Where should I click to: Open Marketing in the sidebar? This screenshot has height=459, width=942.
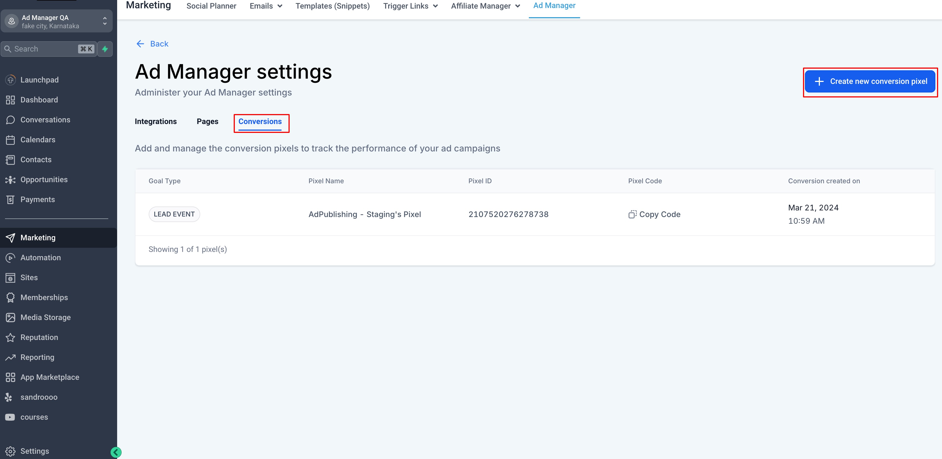tap(58, 238)
